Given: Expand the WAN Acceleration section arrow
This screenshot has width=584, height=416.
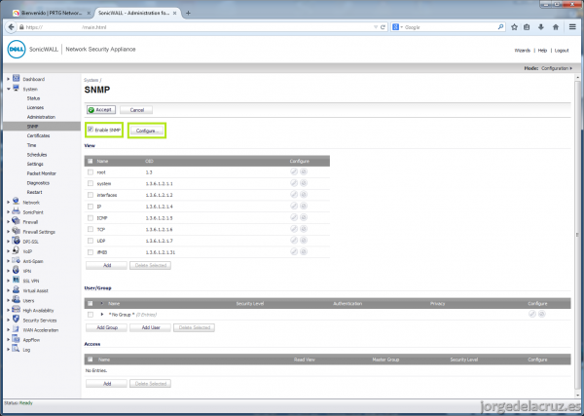Looking at the screenshot, I should pos(8,330).
